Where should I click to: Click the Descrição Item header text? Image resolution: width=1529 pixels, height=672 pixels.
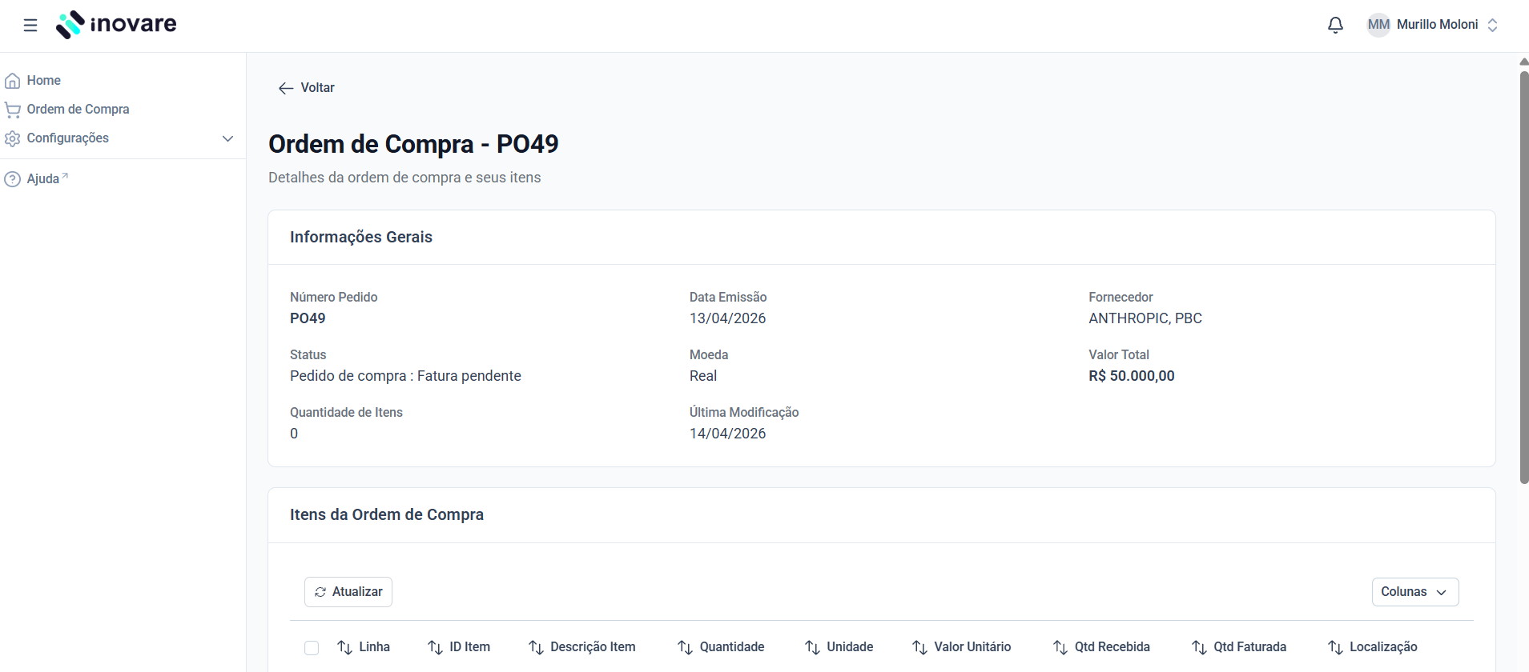593,647
